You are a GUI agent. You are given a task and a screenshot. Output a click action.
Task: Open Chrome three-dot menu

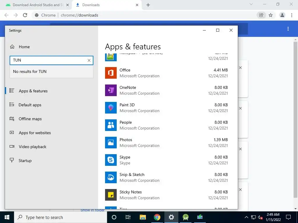pyautogui.click(x=292, y=15)
